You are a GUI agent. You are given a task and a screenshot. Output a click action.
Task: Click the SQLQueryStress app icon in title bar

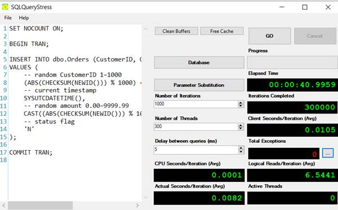click(5, 7)
